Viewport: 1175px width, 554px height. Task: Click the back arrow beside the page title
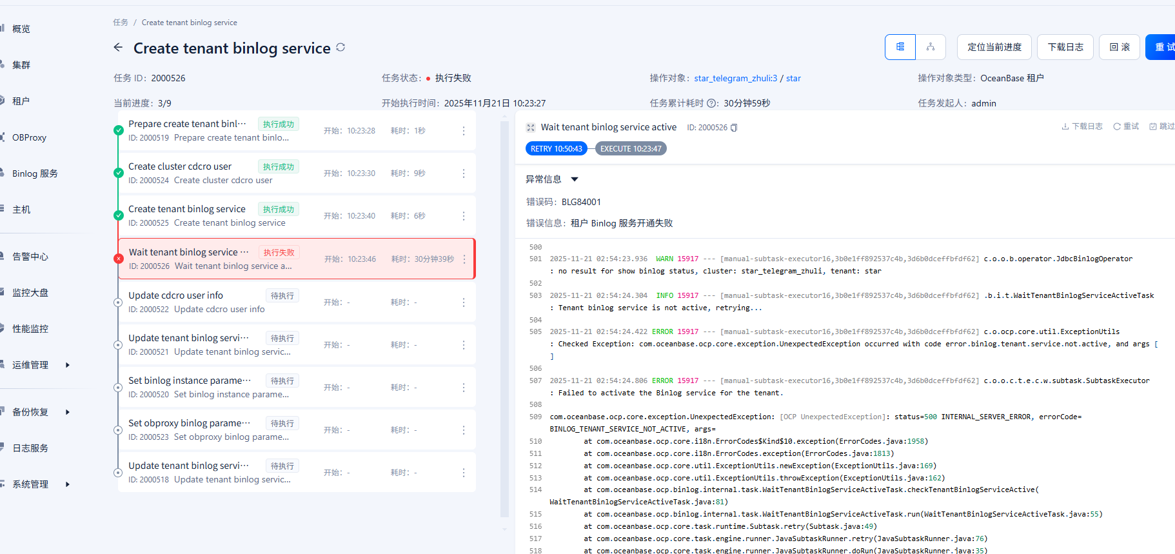click(118, 47)
